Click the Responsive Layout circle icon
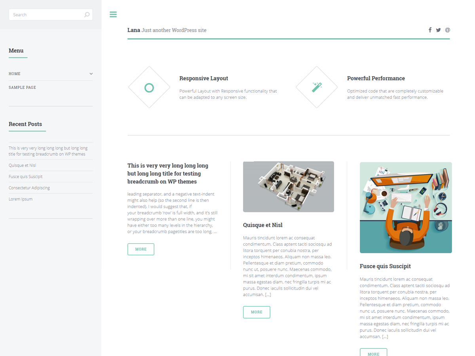 149,87
